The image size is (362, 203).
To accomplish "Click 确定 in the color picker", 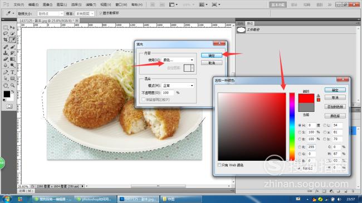I will point(335,90).
